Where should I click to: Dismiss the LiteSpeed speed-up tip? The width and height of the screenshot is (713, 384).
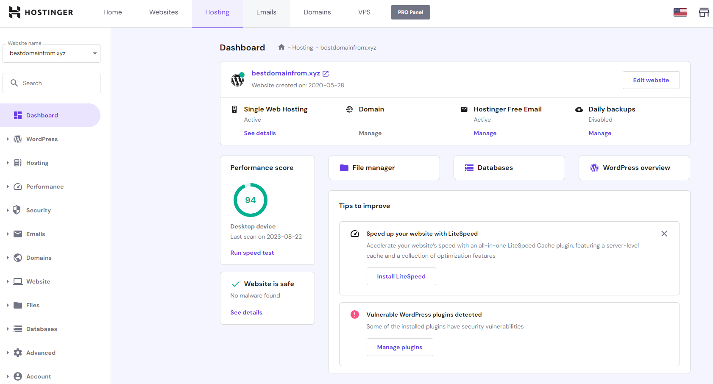pyautogui.click(x=664, y=233)
